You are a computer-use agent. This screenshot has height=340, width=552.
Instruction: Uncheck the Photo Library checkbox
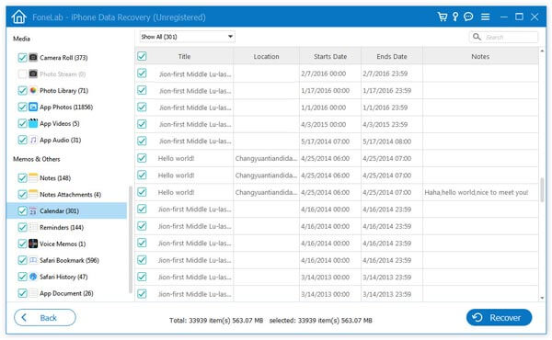click(x=22, y=91)
